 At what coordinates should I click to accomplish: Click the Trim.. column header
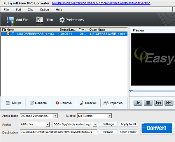82,30
